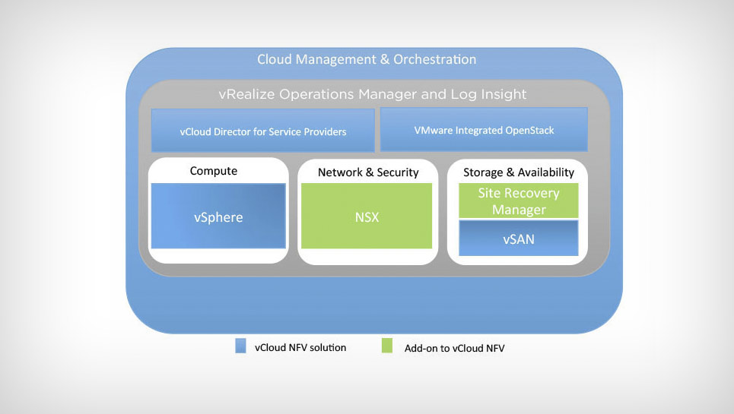
Task: Click white space below the vSphere block
Action: [218, 256]
